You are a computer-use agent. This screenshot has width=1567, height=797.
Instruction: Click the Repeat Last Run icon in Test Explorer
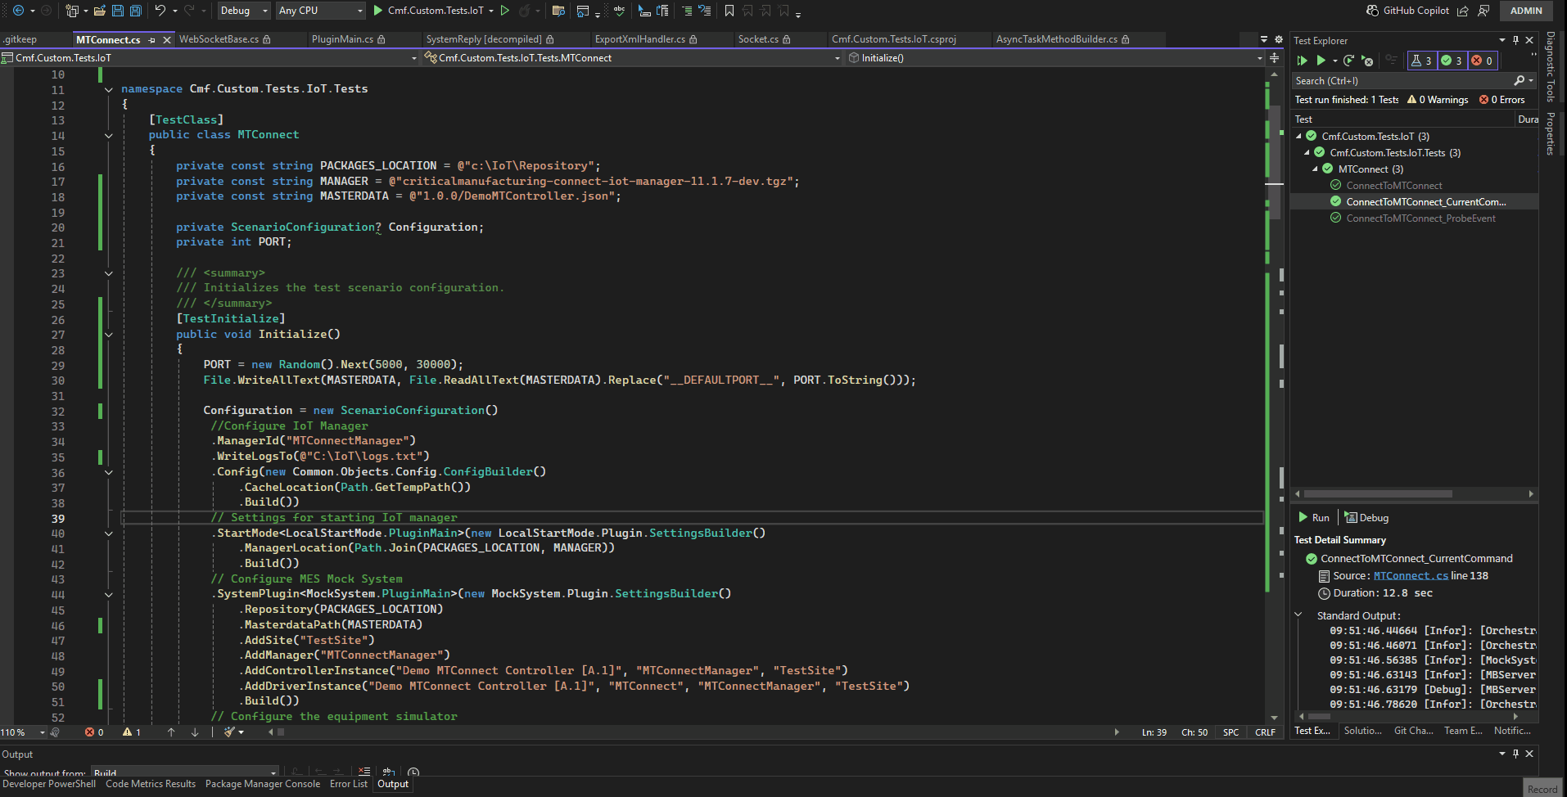click(1348, 61)
